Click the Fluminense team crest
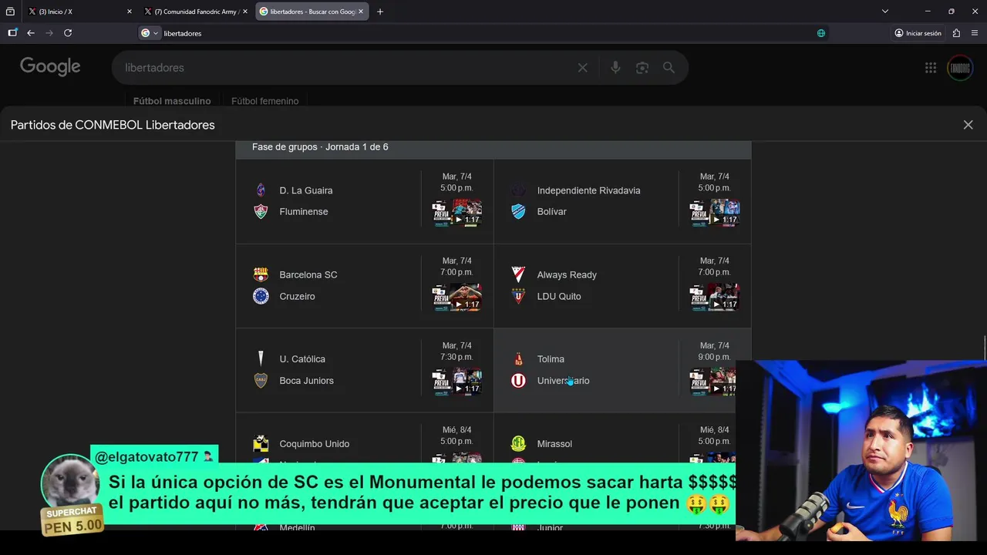 click(x=261, y=212)
